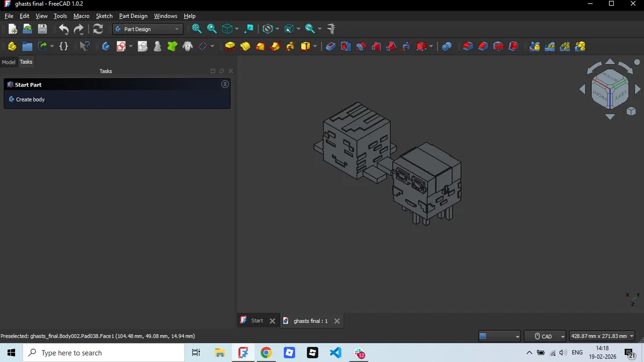Expand the dimensions dropdown in status bar
The image size is (644, 362).
602,336
